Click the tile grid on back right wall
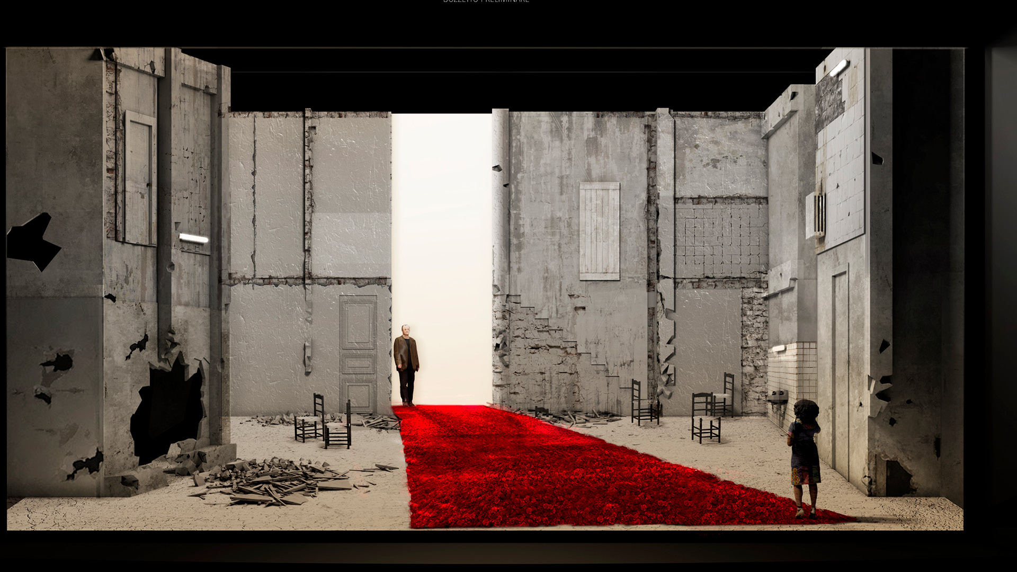 coord(720,239)
